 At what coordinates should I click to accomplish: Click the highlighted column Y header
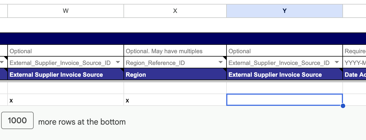coord(285,11)
